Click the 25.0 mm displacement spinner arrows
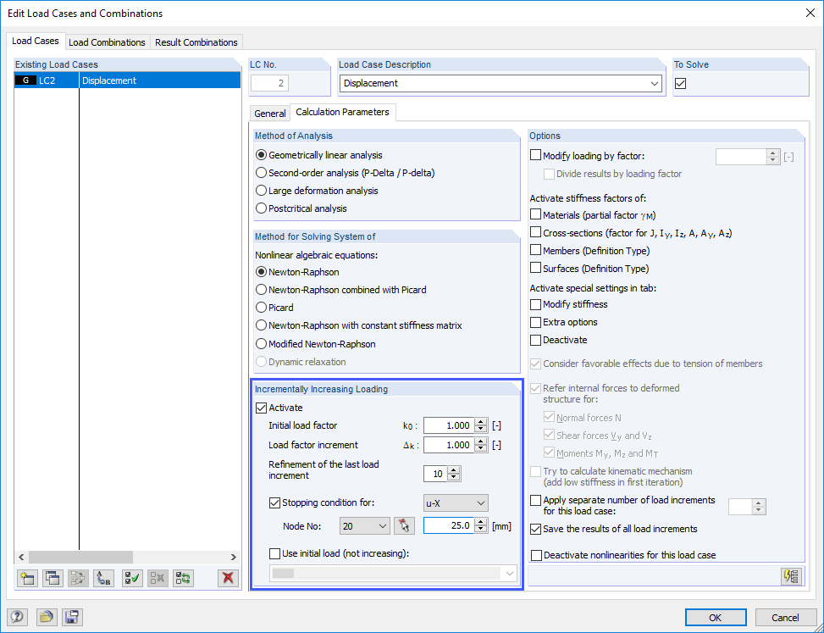 tap(480, 525)
